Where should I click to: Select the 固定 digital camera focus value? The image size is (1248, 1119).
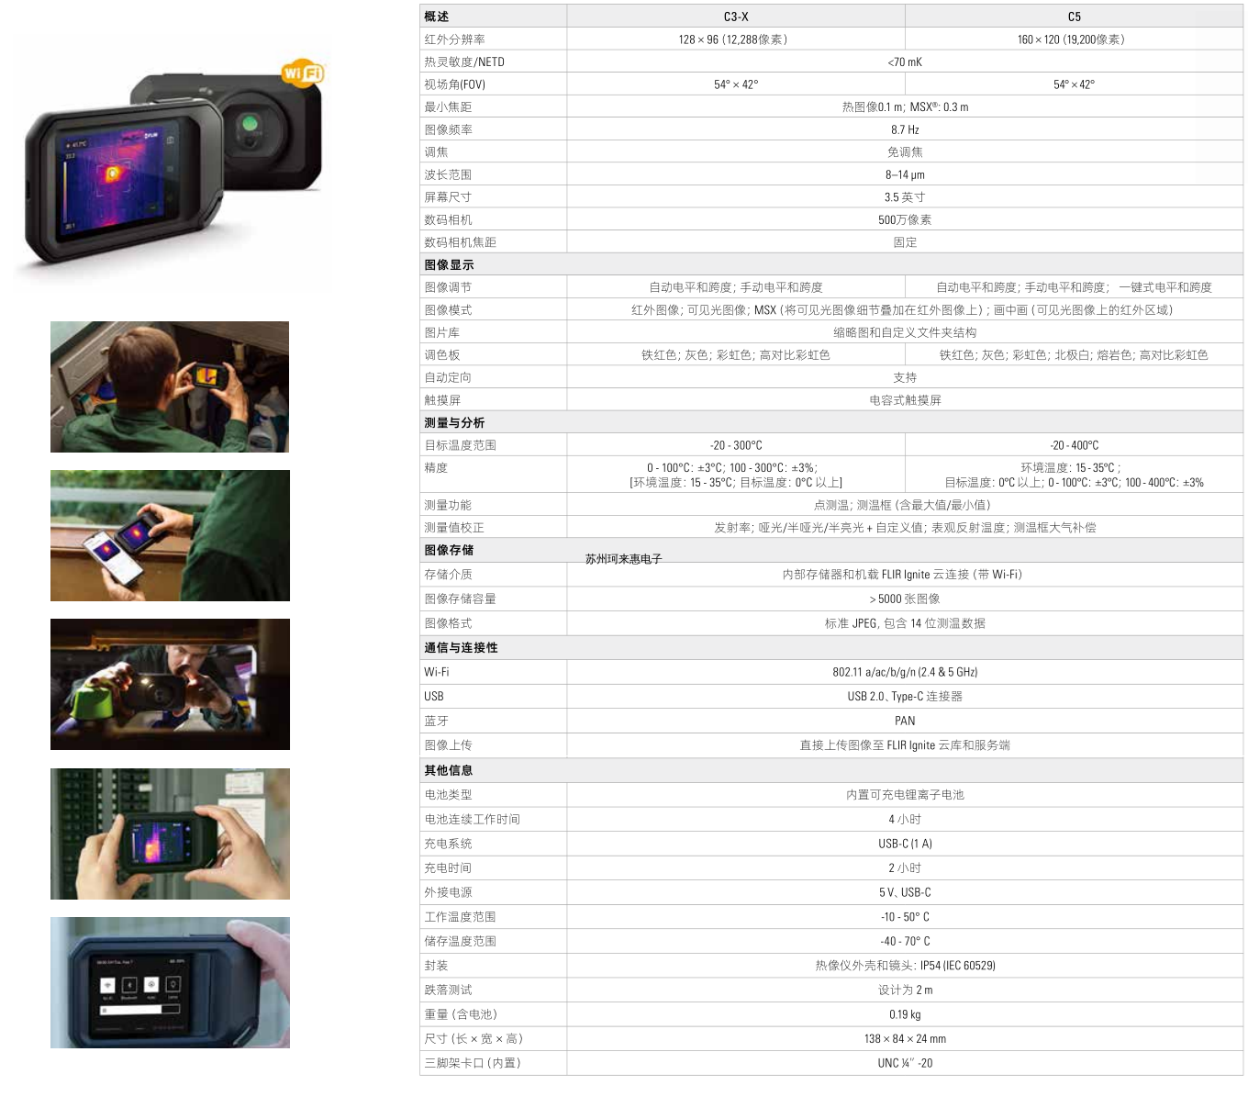point(905,242)
